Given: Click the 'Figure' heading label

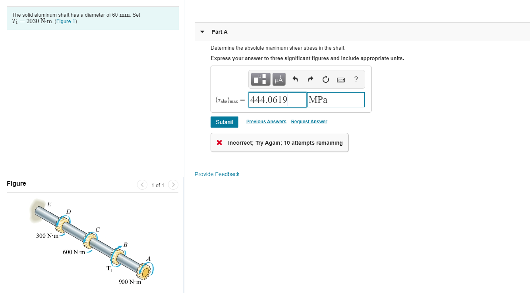Looking at the screenshot, I should pyautogui.click(x=16, y=184).
